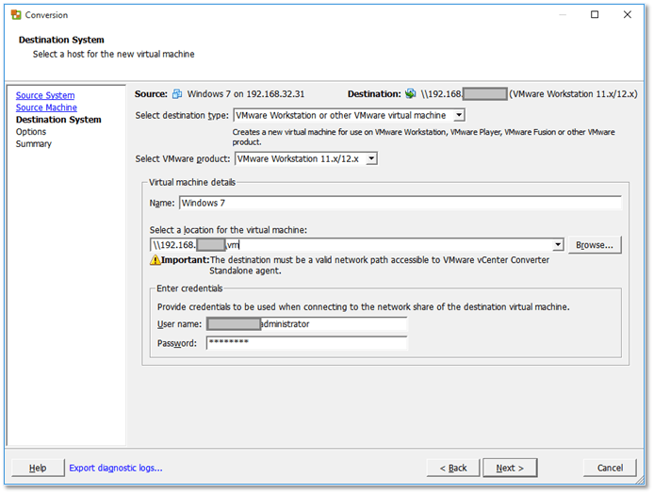Image resolution: width=654 pixels, height=494 pixels.
Task: Click the destination globe icon
Action: coord(411,94)
